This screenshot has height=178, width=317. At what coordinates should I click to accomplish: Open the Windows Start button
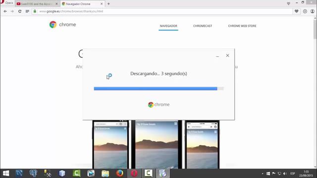coord(6,174)
